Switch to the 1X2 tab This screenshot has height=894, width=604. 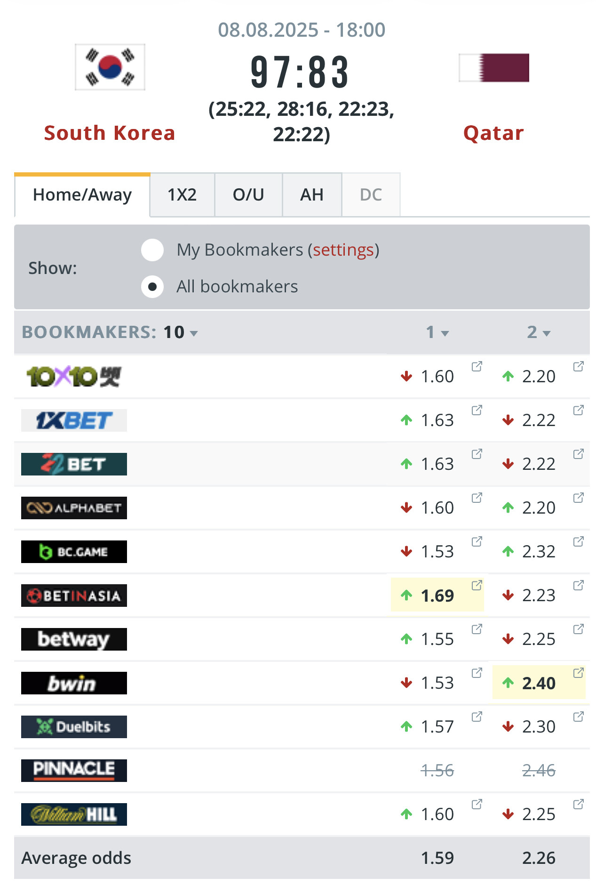(182, 195)
